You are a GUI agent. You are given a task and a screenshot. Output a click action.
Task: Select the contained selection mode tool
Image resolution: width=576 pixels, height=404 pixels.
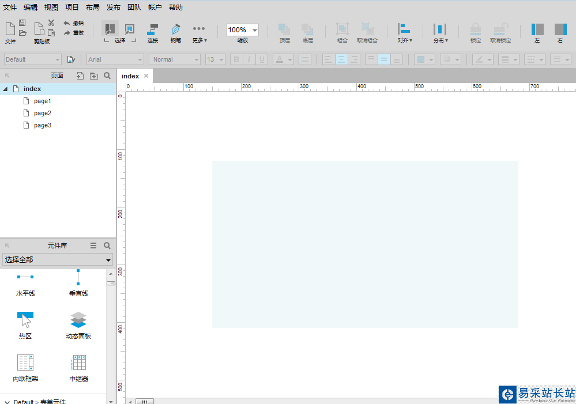click(x=129, y=29)
